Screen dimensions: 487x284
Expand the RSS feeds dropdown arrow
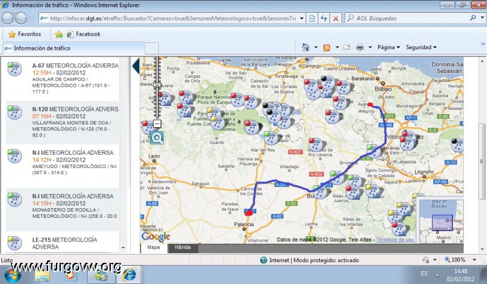[337, 47]
